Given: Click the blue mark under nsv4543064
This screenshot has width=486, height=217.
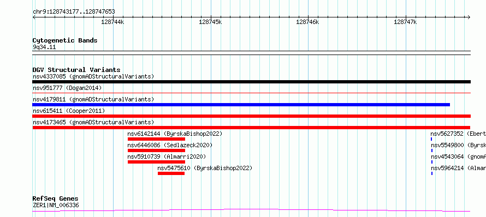Looking at the screenshot, I should click(x=431, y=162).
